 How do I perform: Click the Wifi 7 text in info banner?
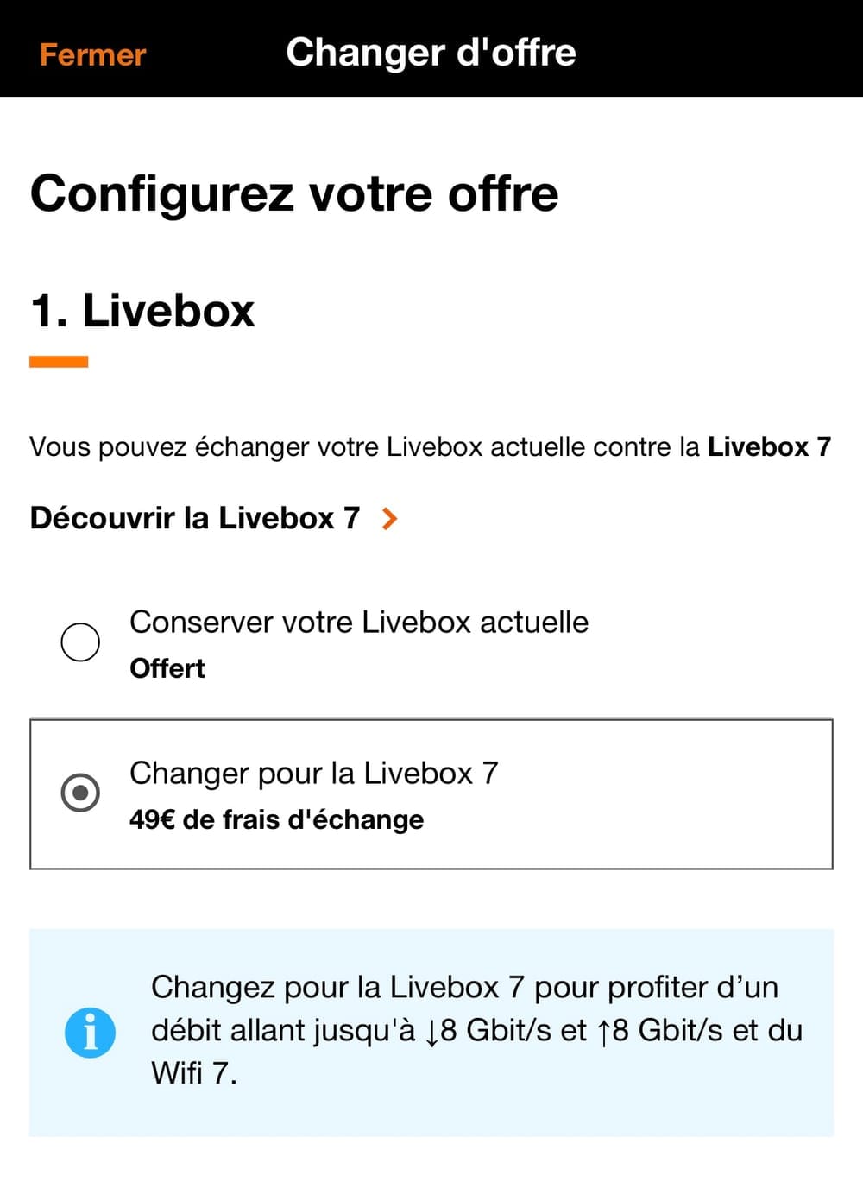pyautogui.click(x=192, y=1073)
